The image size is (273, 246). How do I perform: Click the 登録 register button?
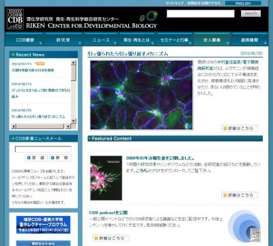(x=36, y=157)
